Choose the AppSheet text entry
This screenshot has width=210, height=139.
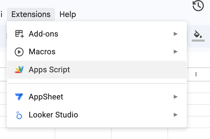coord(46,97)
